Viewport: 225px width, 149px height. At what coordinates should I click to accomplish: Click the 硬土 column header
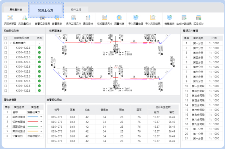tap(121, 110)
